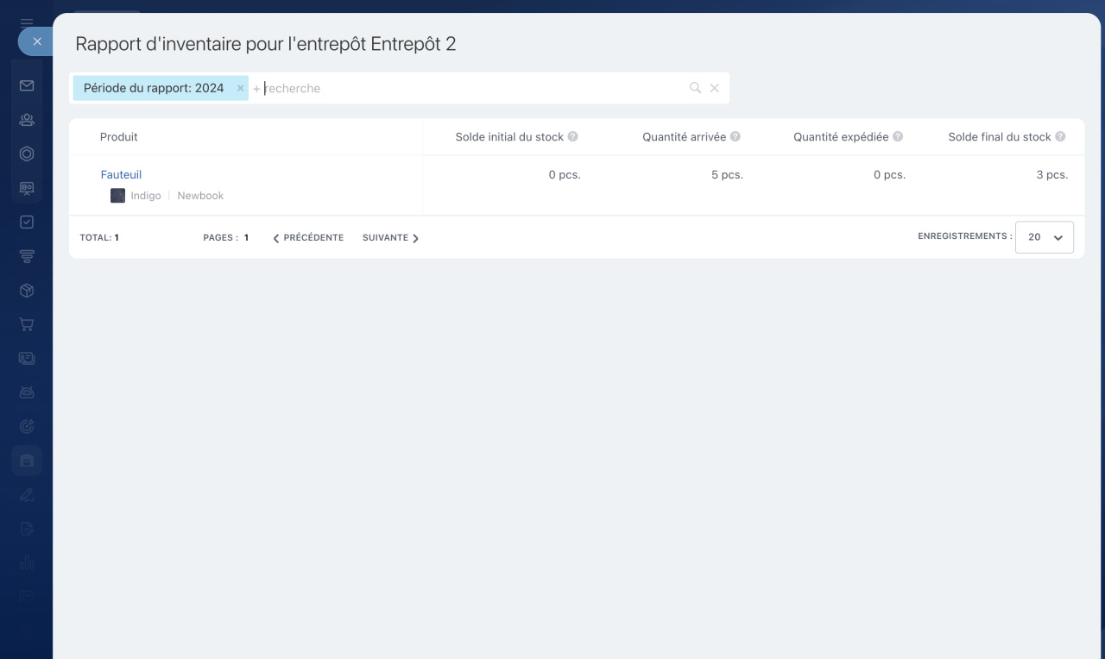The height and width of the screenshot is (659, 1105).
Task: Click the robot icon in sidebar
Action: point(27,392)
